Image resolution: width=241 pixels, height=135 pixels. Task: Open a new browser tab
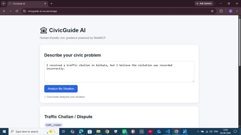click(x=51, y=4)
